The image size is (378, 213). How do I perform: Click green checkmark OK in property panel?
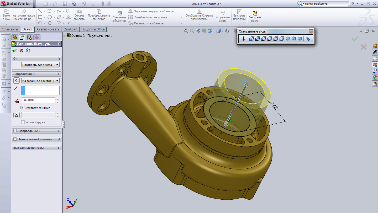click(14, 50)
